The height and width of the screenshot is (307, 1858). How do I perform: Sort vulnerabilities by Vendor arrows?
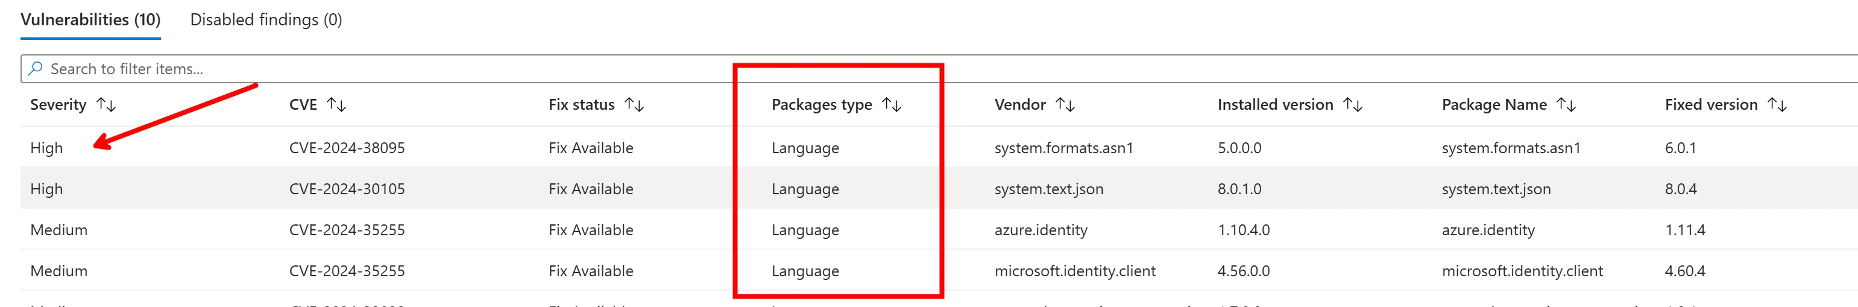click(x=1065, y=105)
